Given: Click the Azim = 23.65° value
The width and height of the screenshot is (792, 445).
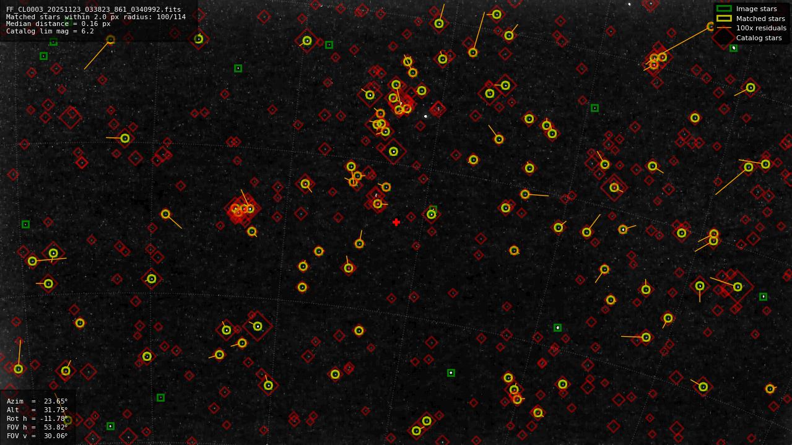Looking at the screenshot, I should pyautogui.click(x=37, y=401).
